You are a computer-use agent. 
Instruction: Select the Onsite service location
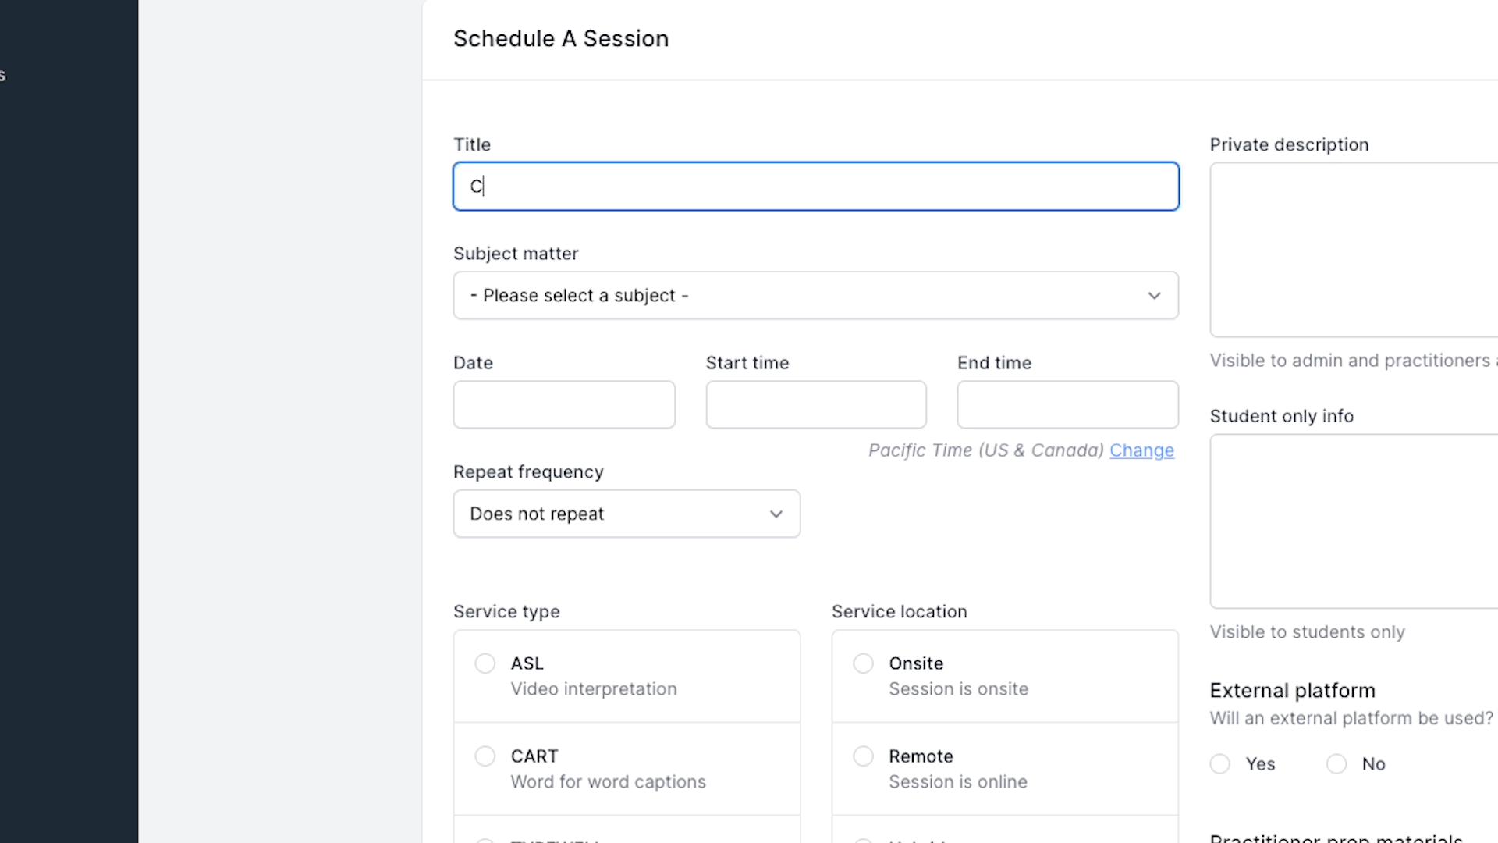864,663
